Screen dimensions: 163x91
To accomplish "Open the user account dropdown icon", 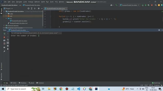I will [112, 5].
